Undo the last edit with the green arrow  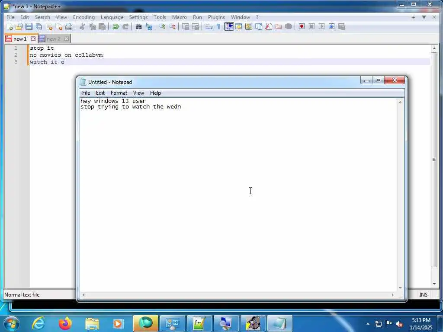point(115,26)
